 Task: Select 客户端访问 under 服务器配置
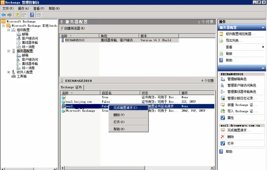30,59
